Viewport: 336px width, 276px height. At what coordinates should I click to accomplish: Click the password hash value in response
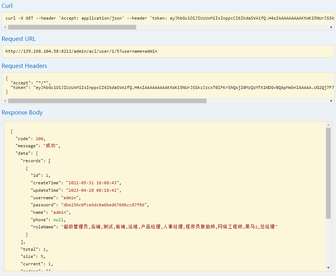pyautogui.click(x=105, y=205)
